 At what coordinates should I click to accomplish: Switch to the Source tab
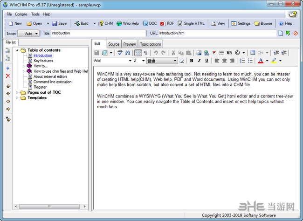pos(114,44)
